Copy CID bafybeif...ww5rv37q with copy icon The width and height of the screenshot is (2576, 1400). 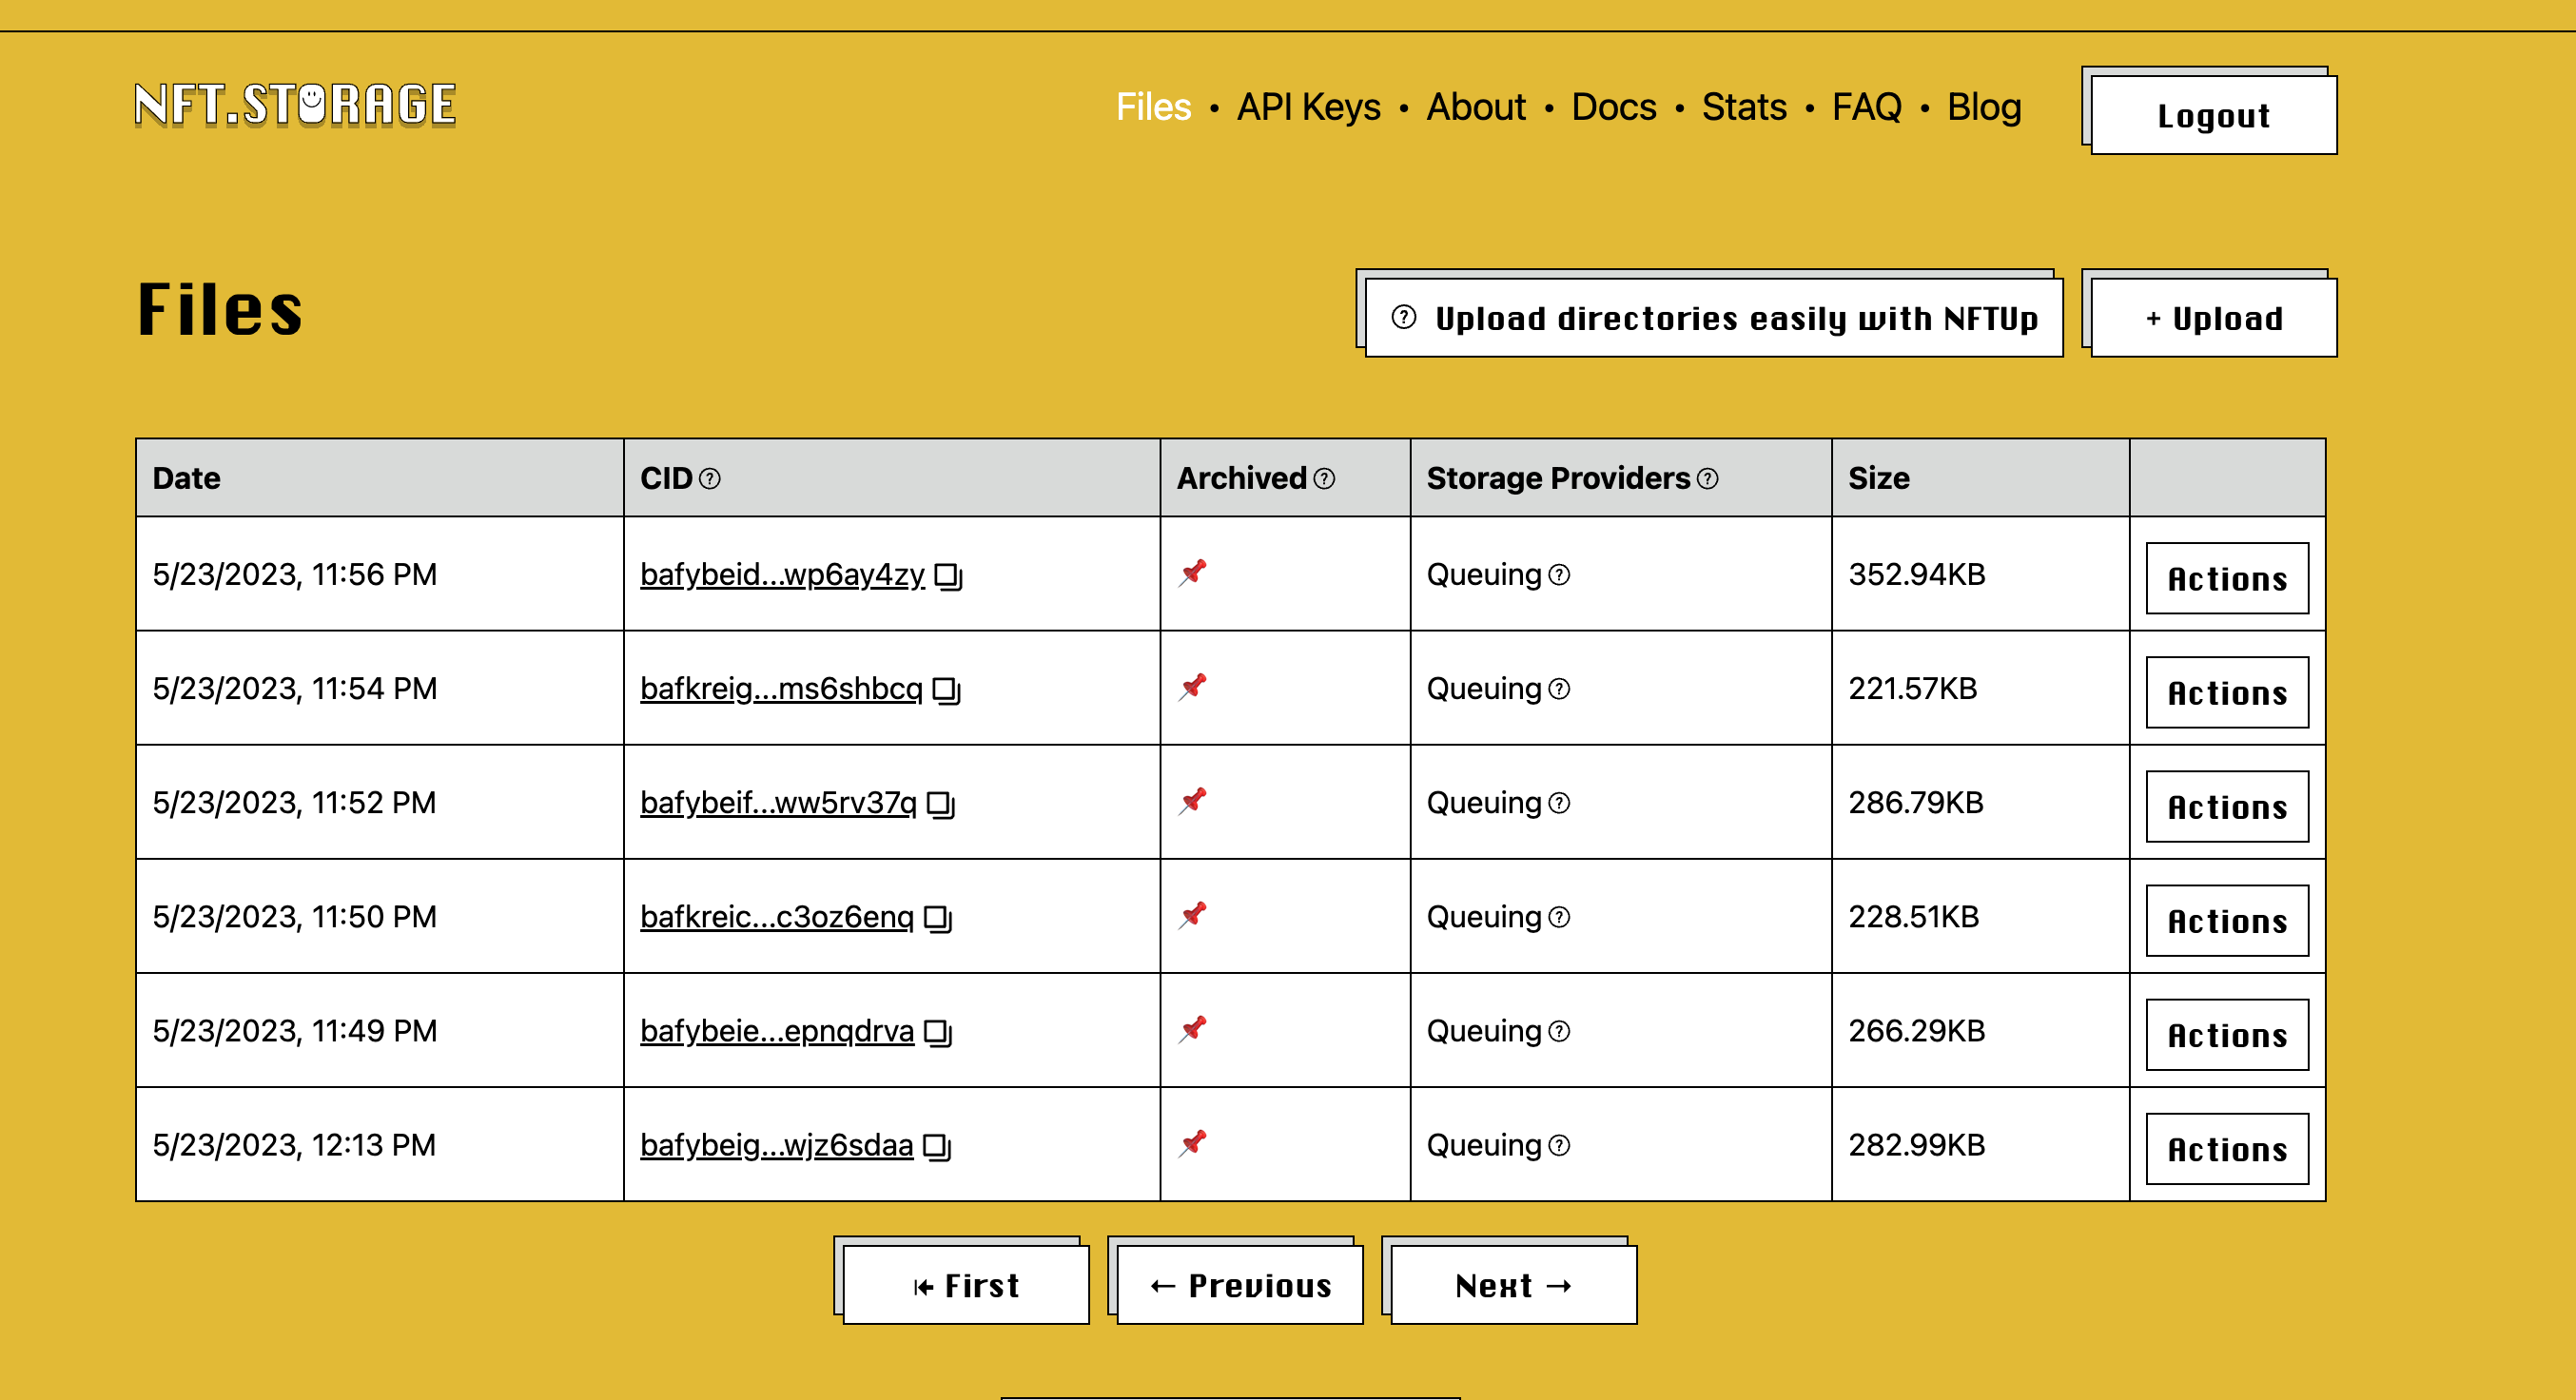pos(940,804)
